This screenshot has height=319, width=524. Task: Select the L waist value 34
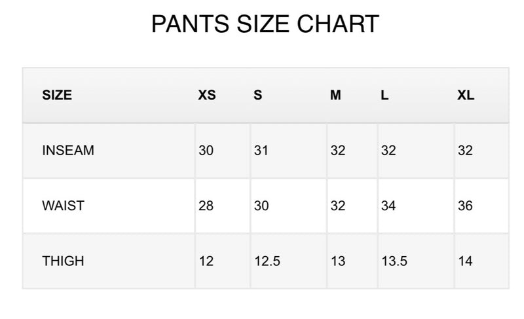pos(388,206)
